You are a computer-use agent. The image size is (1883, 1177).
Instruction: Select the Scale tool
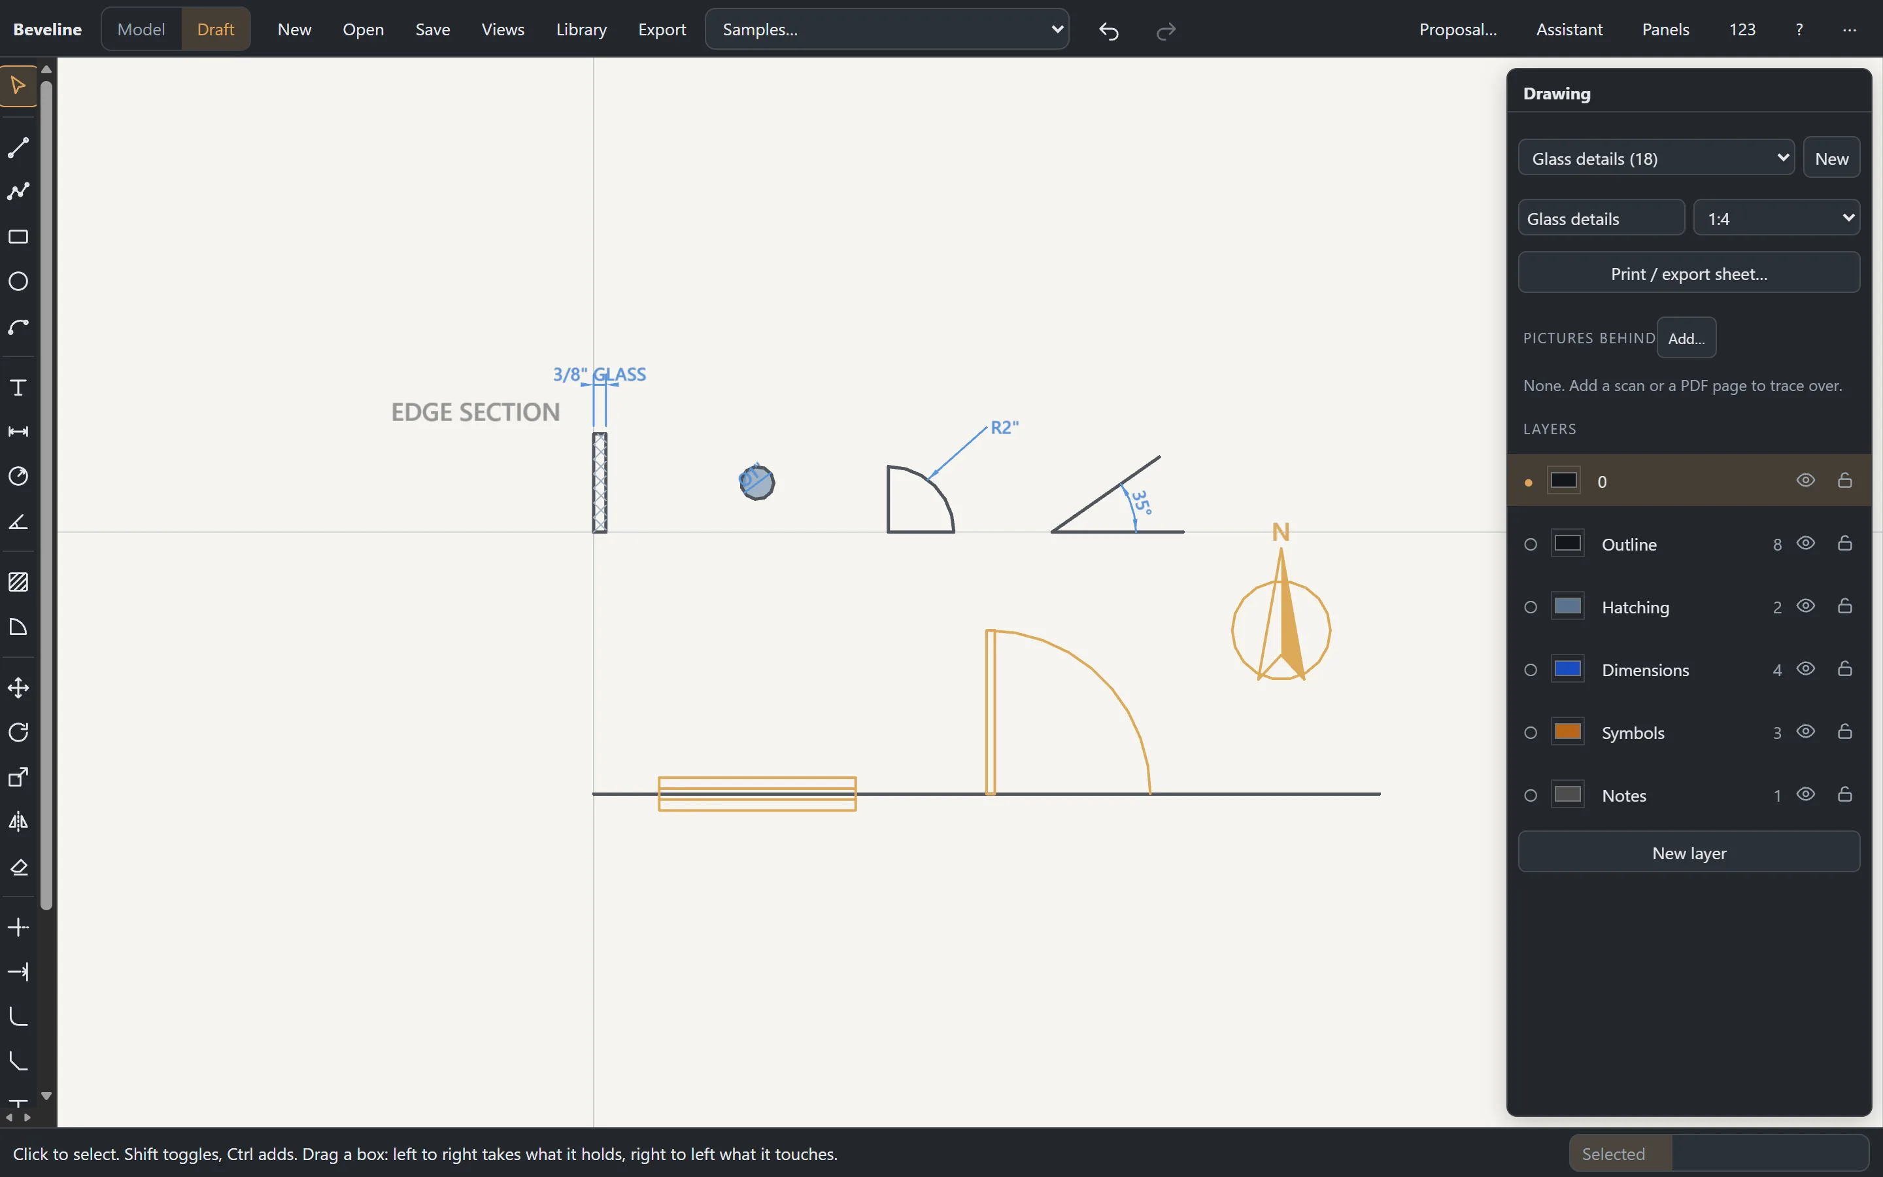[x=18, y=777]
